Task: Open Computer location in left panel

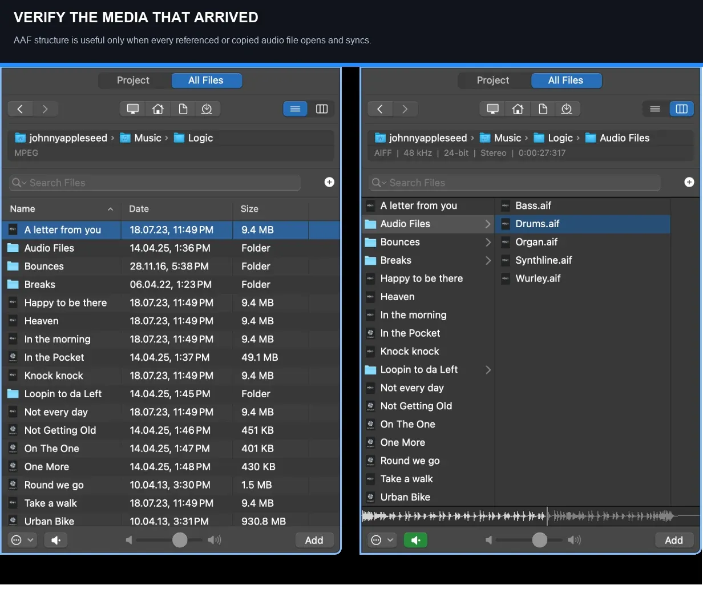Action: [x=133, y=109]
